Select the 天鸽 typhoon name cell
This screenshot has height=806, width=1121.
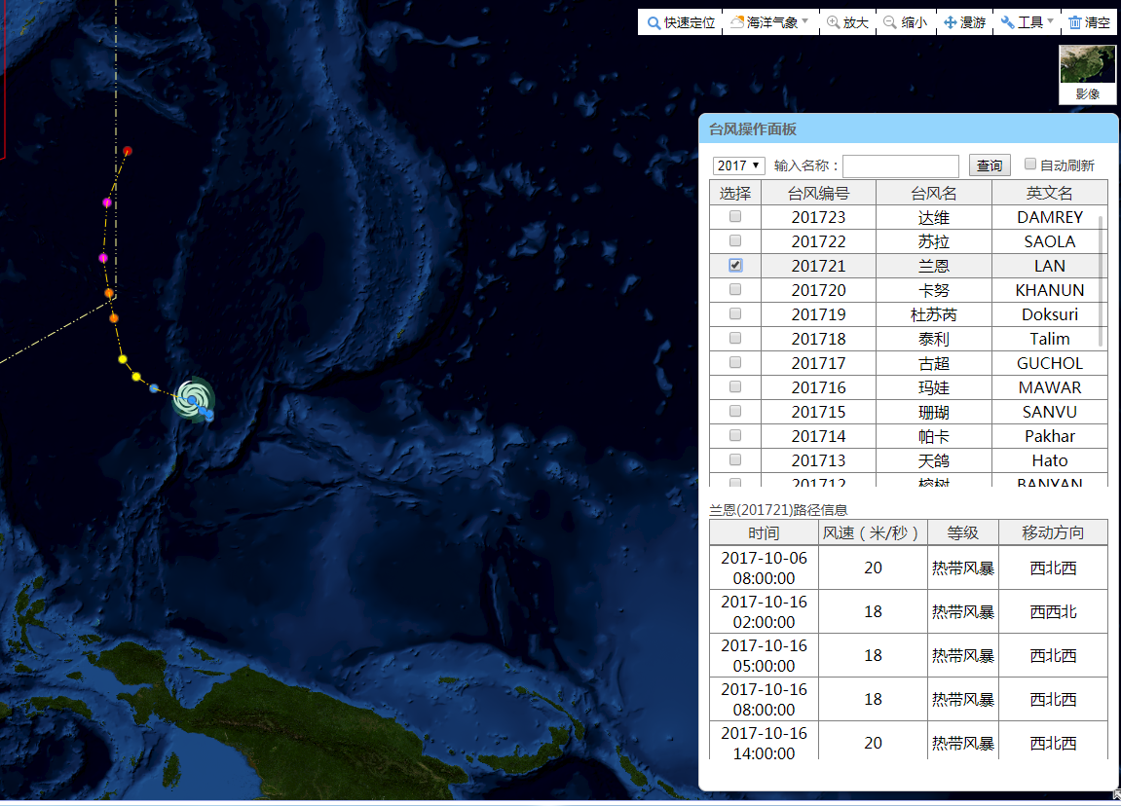tap(934, 460)
